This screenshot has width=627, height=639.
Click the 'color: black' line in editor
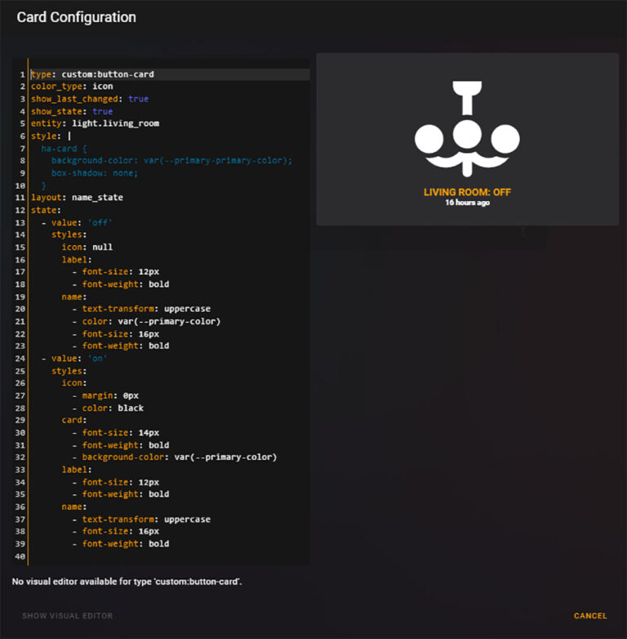point(113,408)
